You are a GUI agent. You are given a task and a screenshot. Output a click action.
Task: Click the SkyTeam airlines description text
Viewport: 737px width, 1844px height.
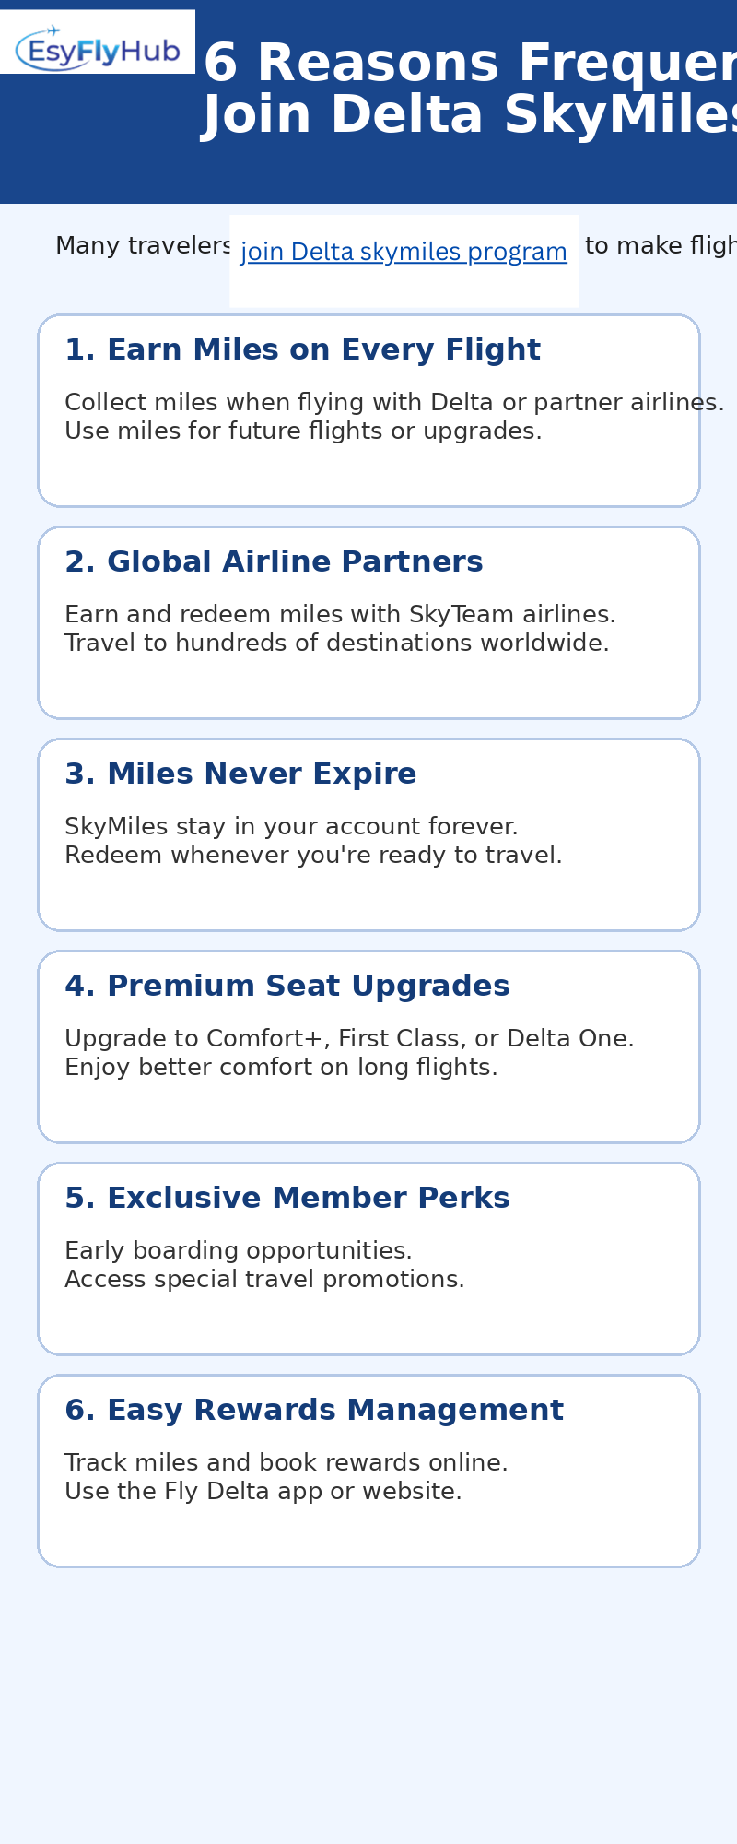point(339,615)
